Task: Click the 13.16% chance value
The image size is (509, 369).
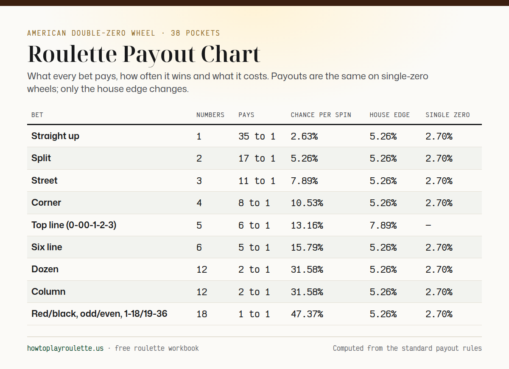Action: 307,225
